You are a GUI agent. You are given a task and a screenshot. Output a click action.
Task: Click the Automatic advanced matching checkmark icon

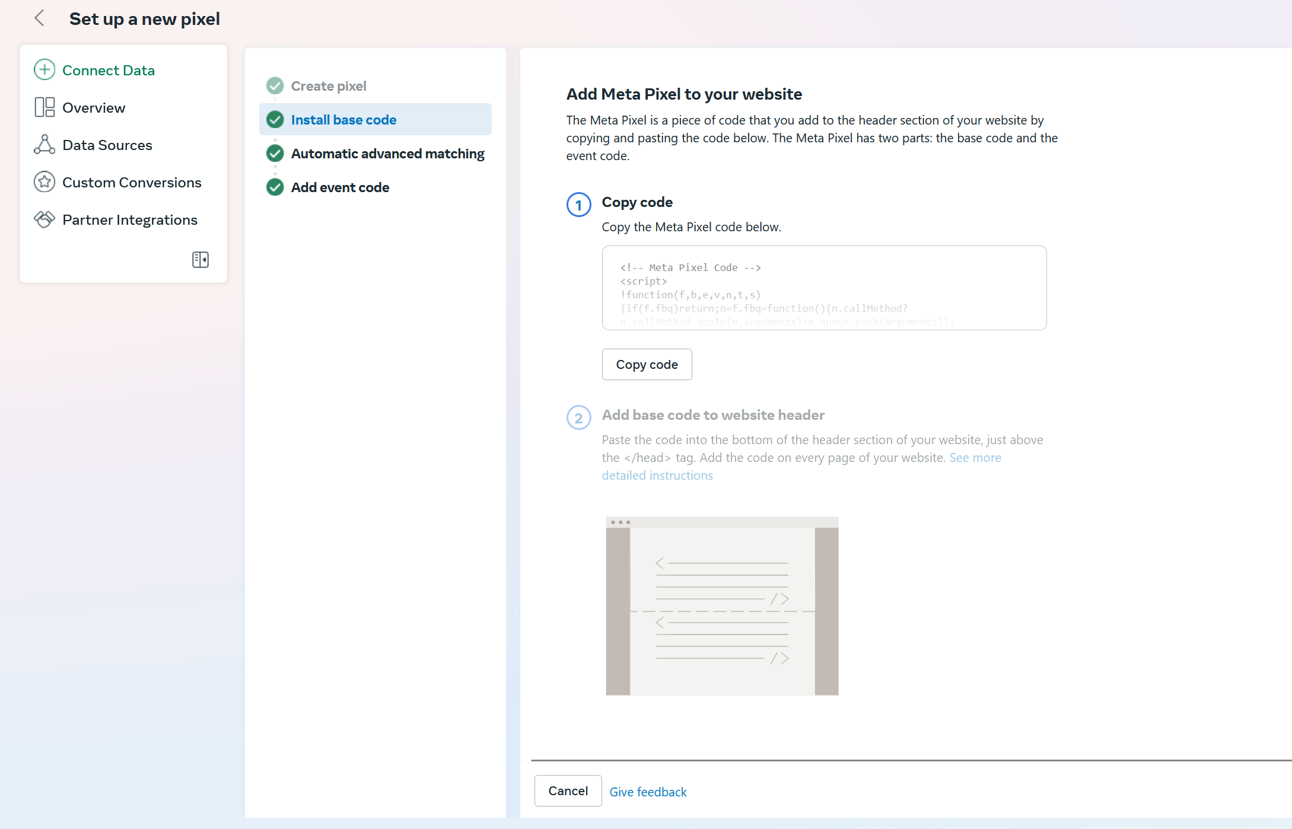[x=275, y=154]
